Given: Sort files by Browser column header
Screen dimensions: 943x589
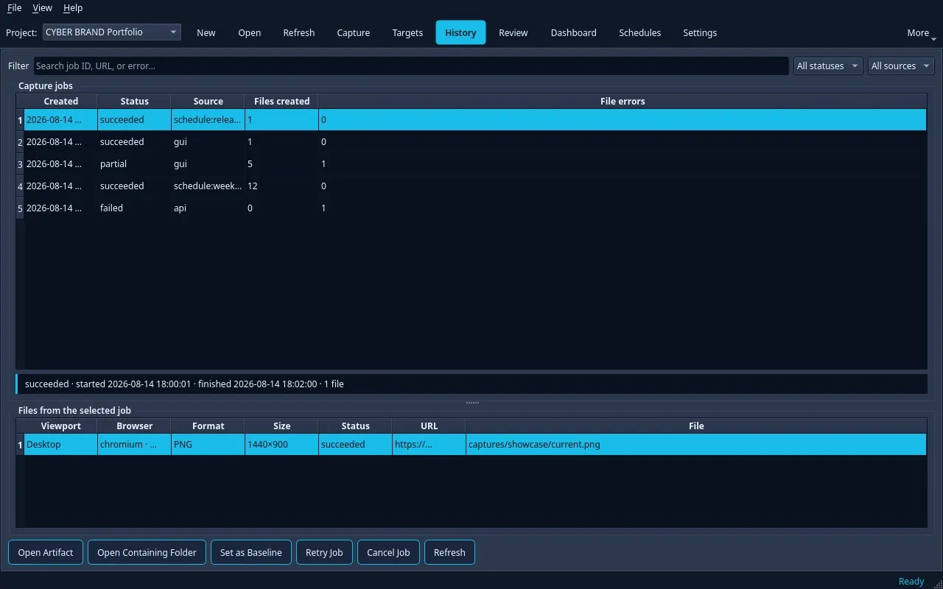Looking at the screenshot, I should point(134,426).
